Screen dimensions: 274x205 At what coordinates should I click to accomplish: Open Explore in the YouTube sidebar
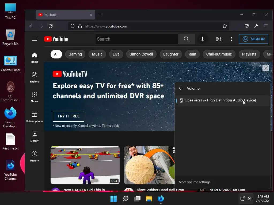(35, 78)
